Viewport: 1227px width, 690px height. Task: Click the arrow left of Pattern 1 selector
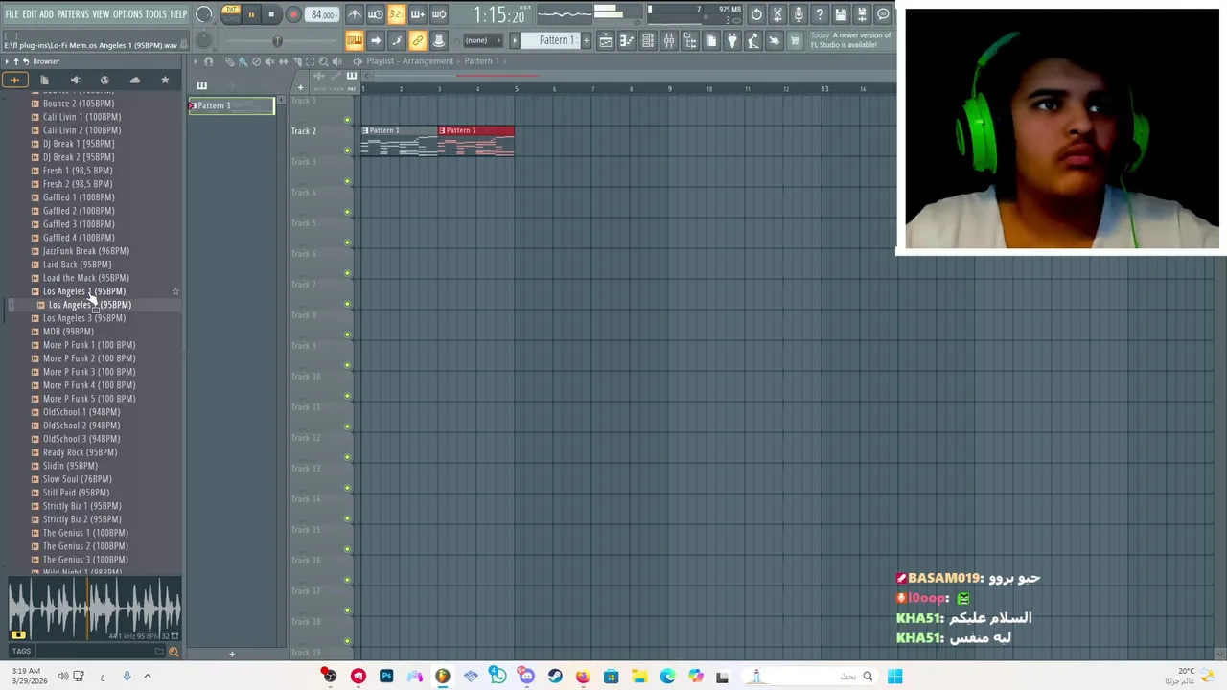[x=515, y=40]
